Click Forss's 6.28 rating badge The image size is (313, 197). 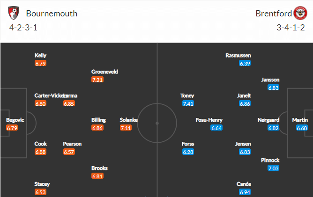tap(188, 152)
